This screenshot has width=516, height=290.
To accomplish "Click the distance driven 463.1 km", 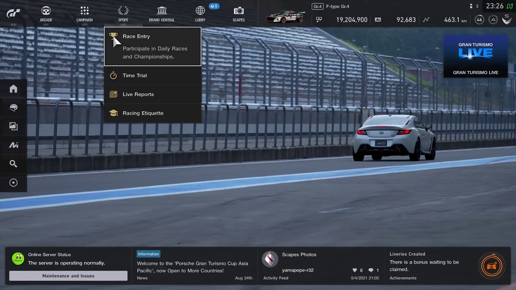I will (x=456, y=20).
